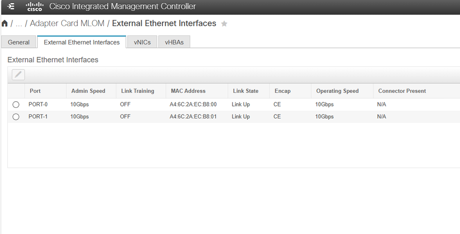Go to home via house icon
This screenshot has height=234, width=460.
(5, 23)
